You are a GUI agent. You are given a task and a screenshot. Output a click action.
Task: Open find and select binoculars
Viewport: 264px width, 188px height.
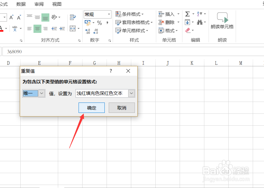coord(200,22)
